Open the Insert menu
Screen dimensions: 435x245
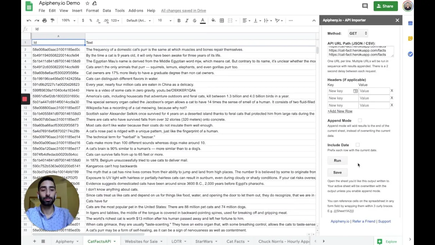(x=77, y=11)
